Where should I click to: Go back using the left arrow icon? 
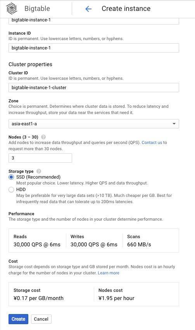88,9
